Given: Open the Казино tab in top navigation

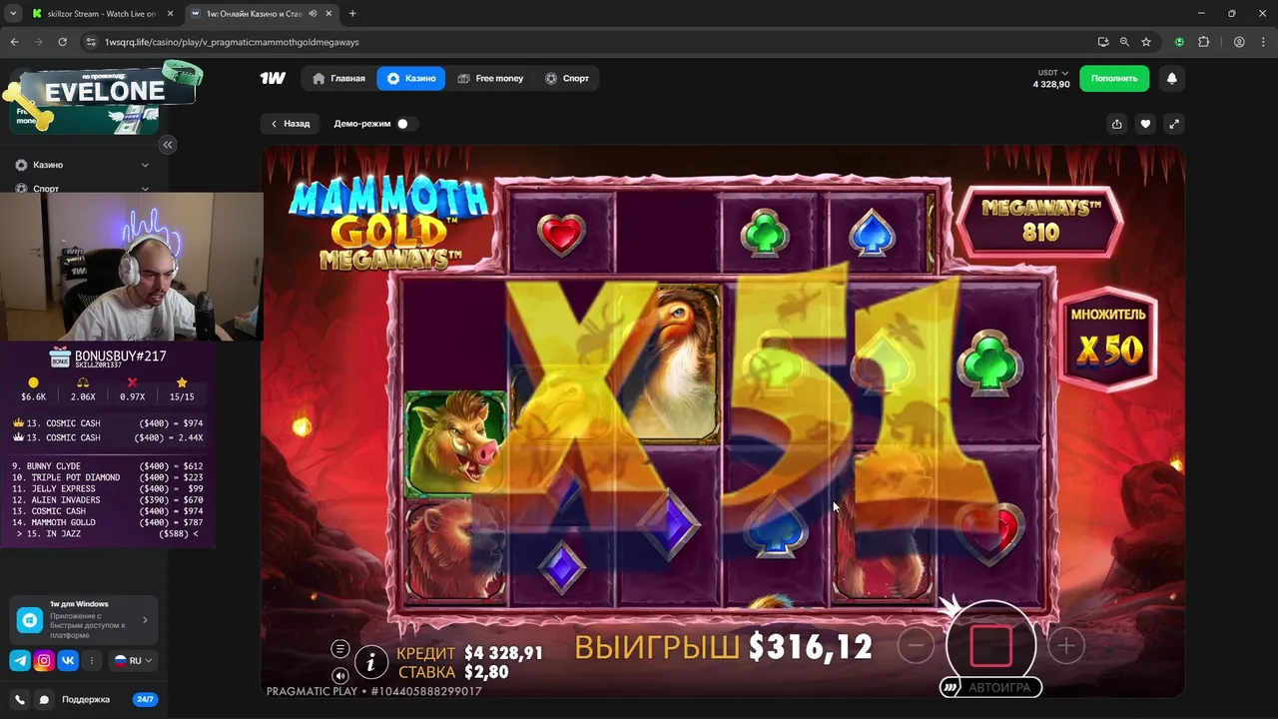Looking at the screenshot, I should pyautogui.click(x=411, y=78).
